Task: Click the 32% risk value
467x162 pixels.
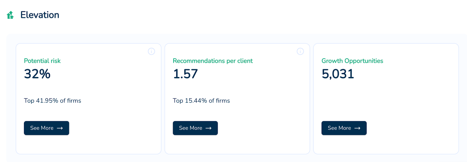Action: 37,74
